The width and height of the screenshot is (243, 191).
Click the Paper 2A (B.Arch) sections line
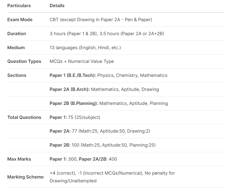coord(104,89)
